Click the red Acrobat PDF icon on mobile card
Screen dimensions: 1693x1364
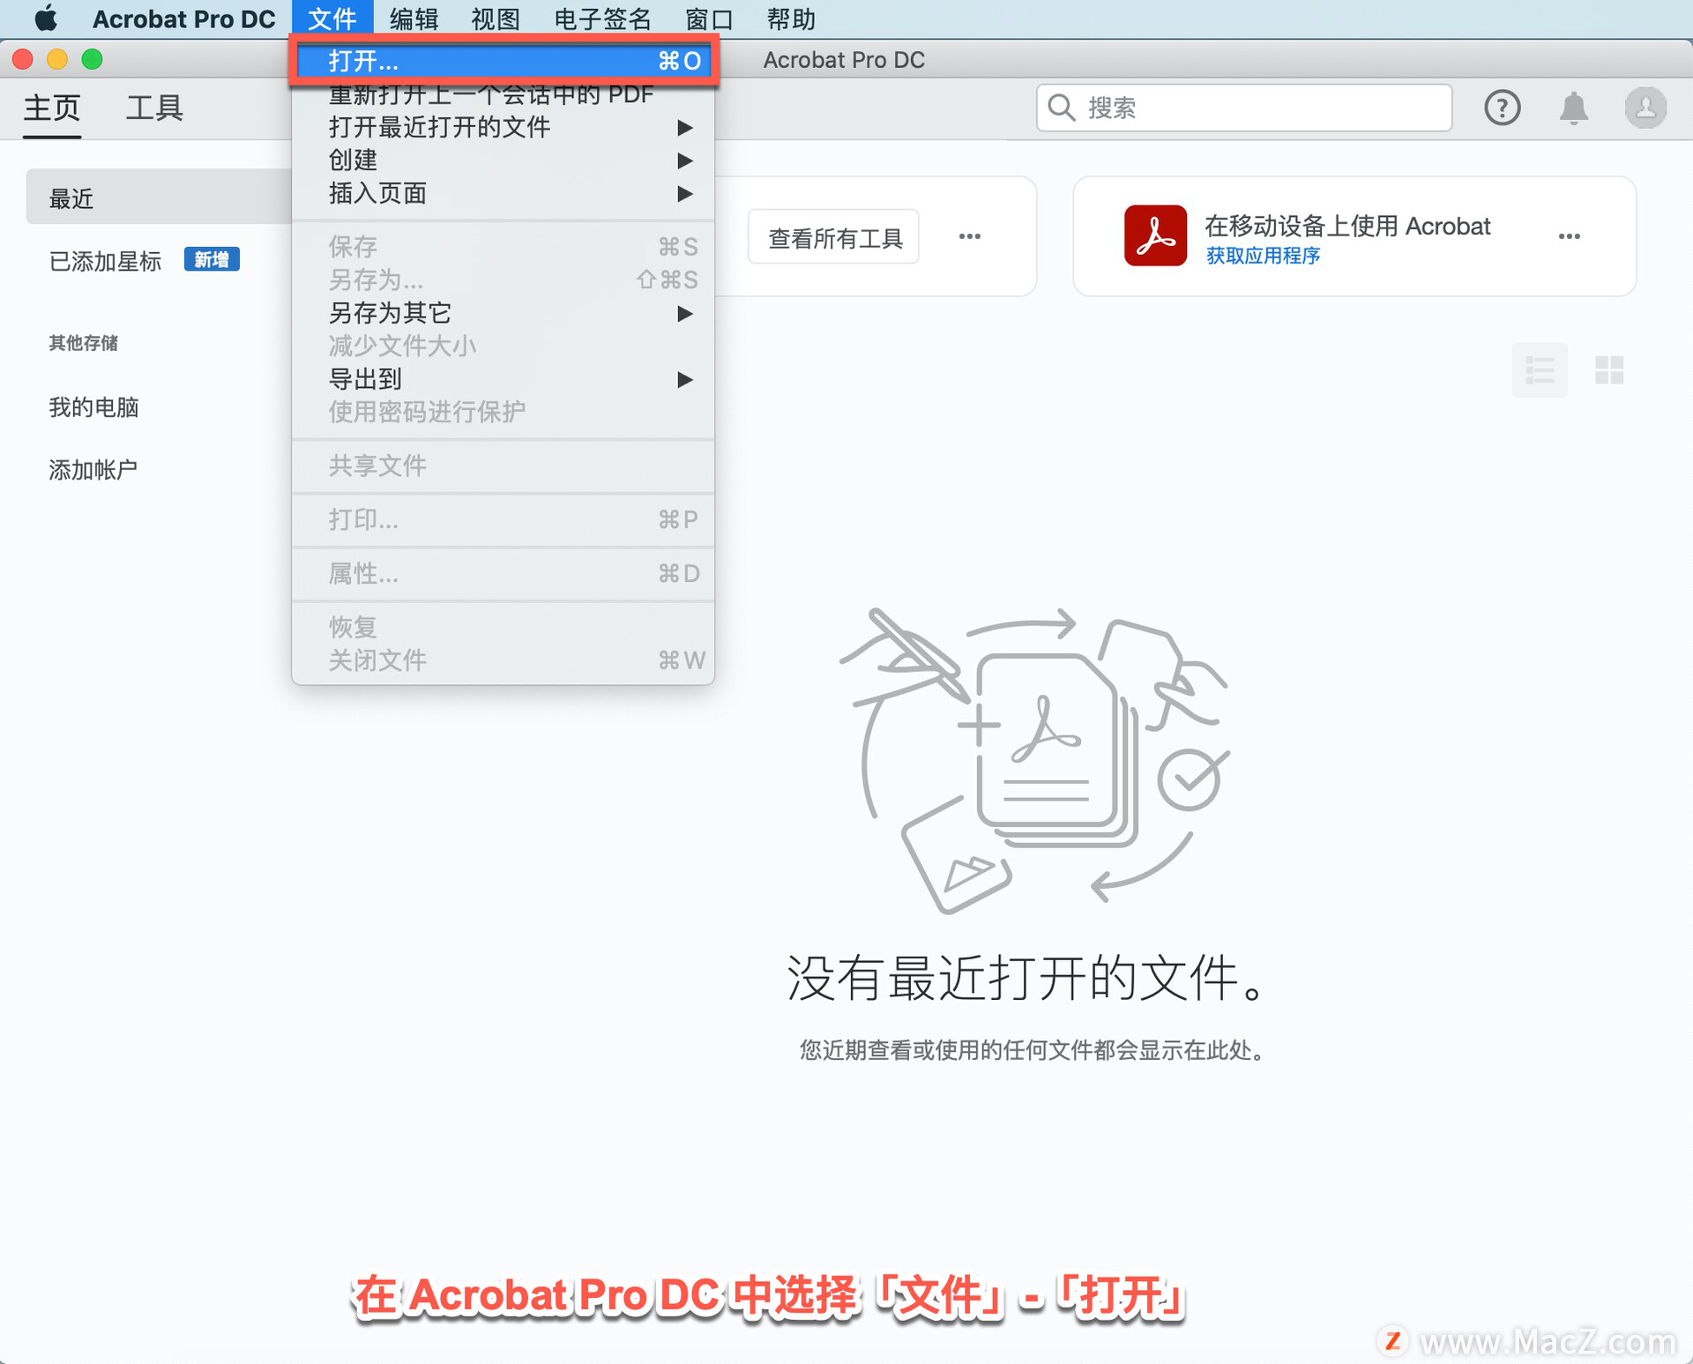[1155, 235]
